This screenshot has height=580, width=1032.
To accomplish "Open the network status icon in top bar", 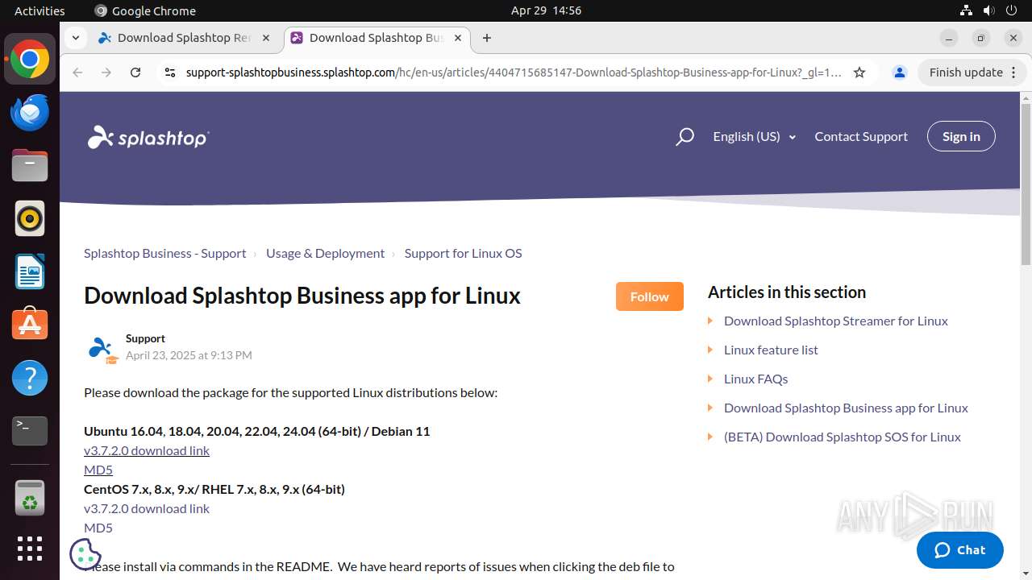I will tap(966, 10).
